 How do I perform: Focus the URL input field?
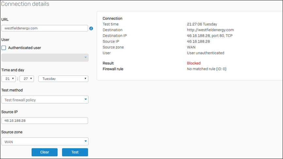pos(45,28)
